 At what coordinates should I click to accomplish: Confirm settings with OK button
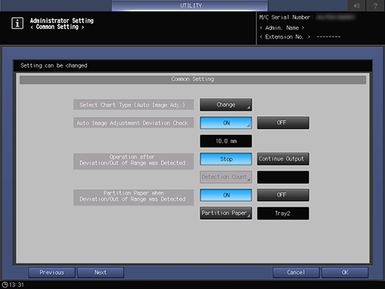point(345,273)
